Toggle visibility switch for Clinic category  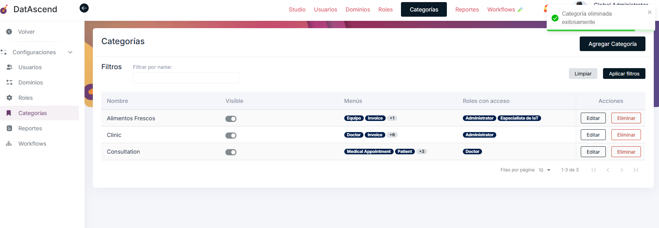231,136
